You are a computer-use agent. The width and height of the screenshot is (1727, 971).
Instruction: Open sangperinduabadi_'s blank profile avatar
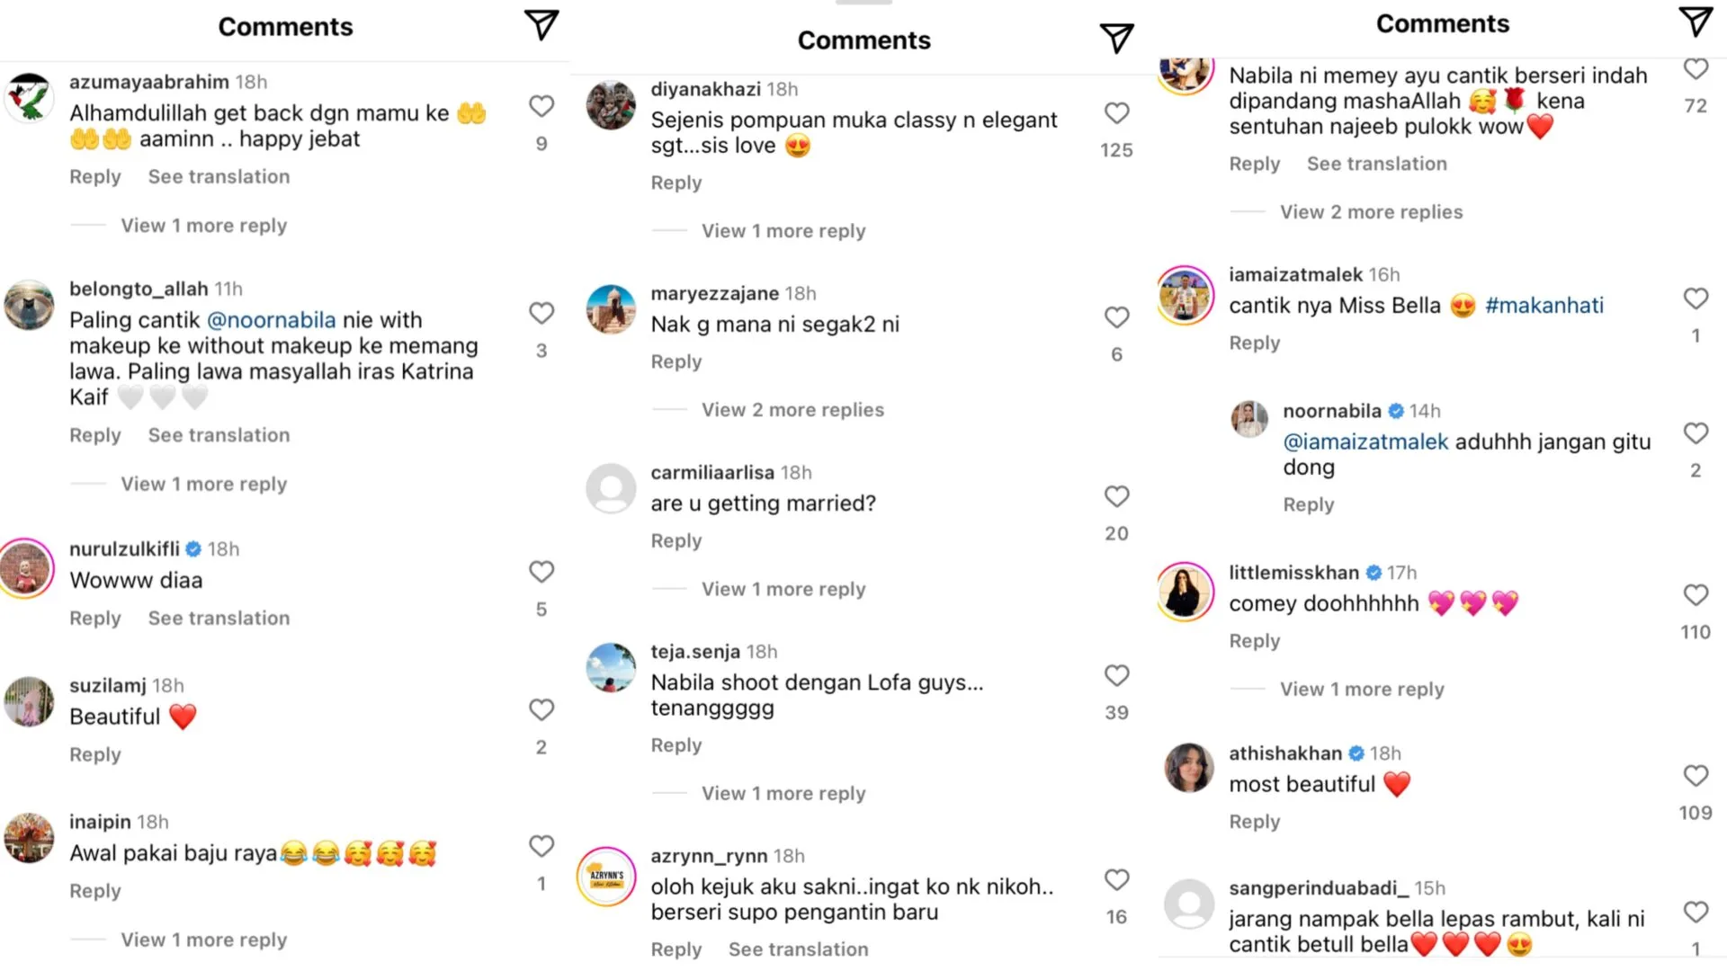[1189, 904]
